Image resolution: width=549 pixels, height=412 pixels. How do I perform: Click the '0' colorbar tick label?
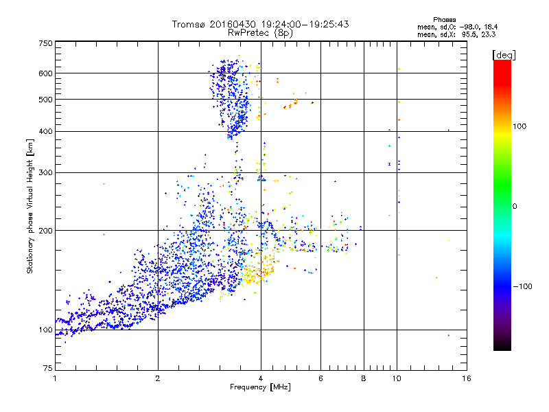click(x=515, y=207)
